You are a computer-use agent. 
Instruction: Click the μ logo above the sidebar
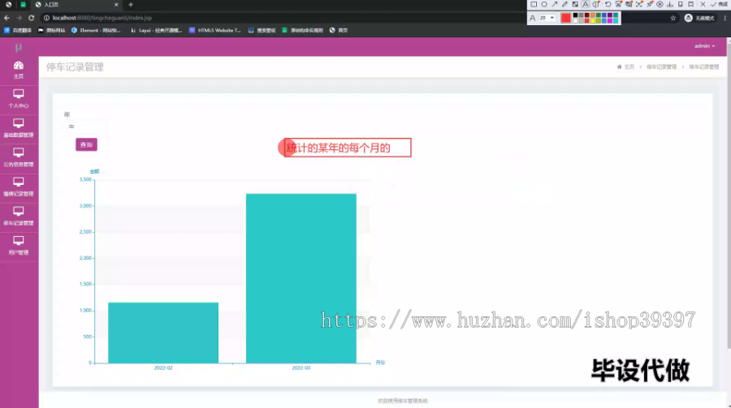(19, 48)
